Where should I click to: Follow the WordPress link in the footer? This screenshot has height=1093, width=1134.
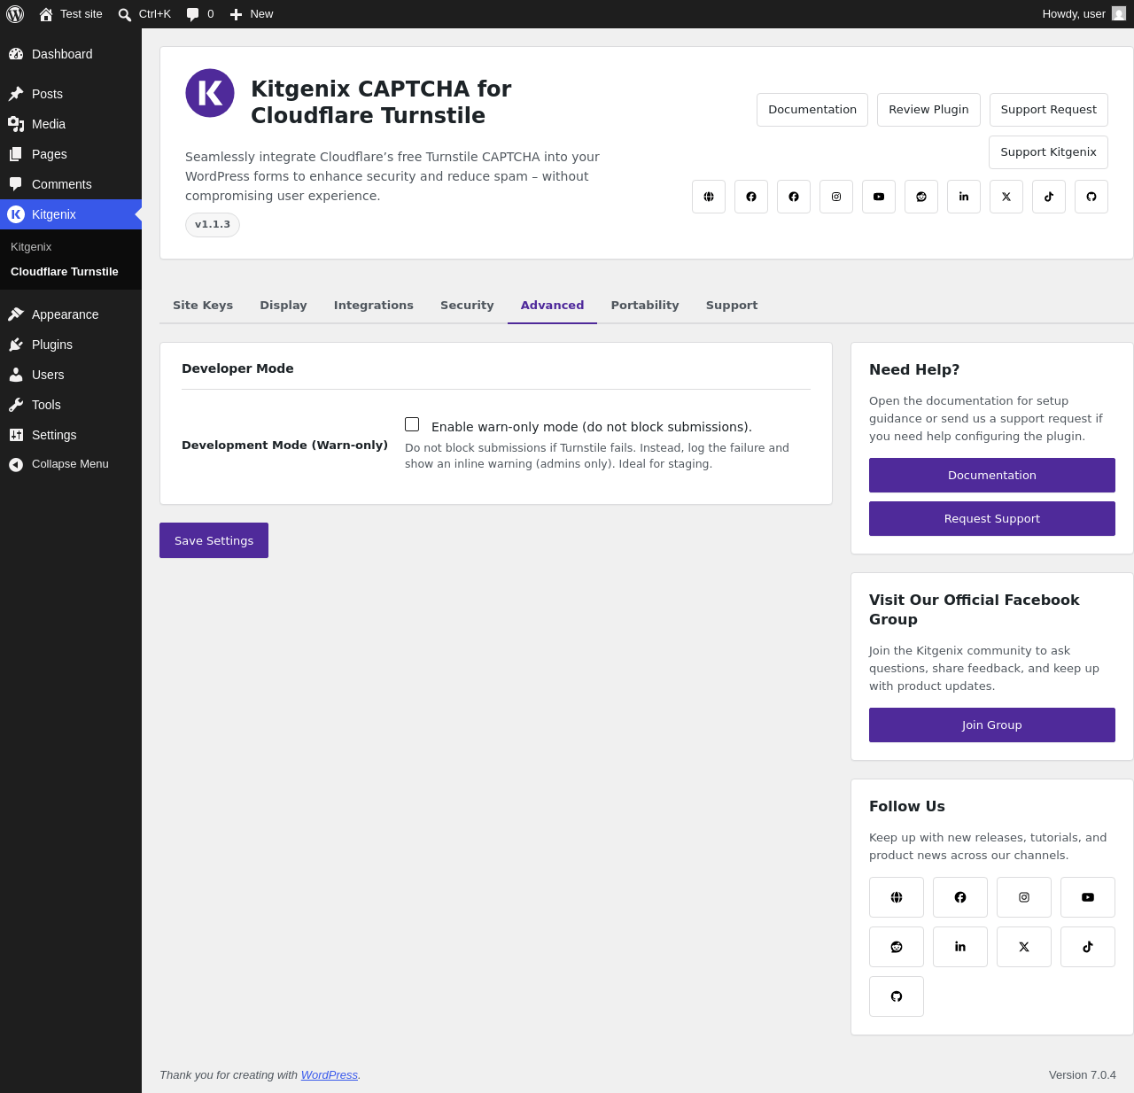330,1075
